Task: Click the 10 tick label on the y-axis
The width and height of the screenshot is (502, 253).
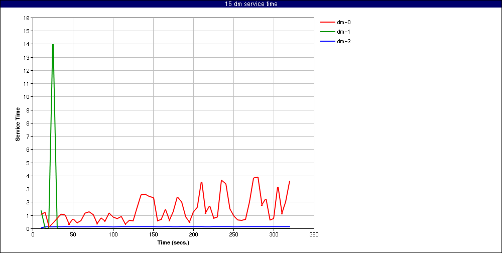Action: click(x=27, y=97)
